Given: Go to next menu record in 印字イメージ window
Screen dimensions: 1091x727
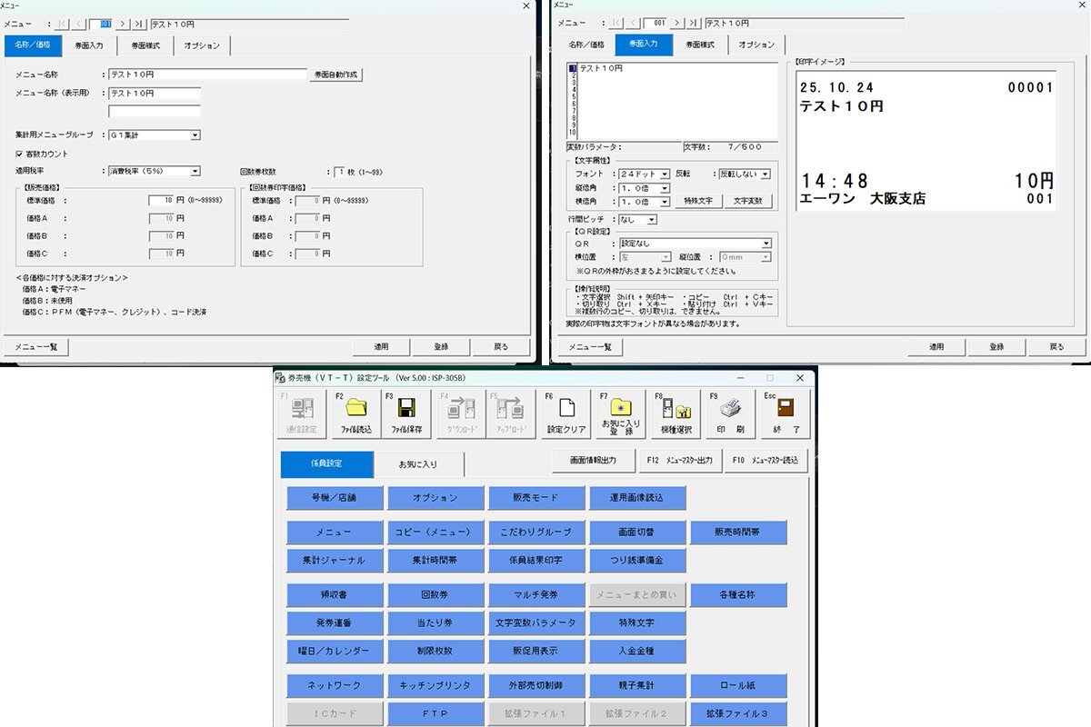Looking at the screenshot, I should [x=679, y=24].
